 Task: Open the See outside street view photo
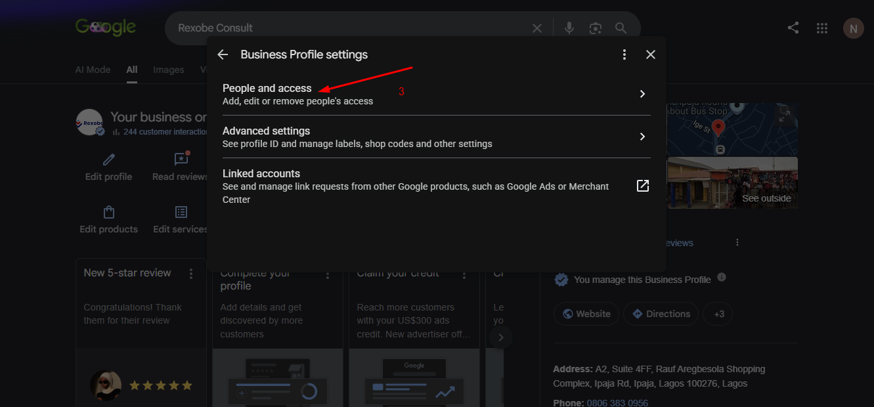[x=733, y=182]
